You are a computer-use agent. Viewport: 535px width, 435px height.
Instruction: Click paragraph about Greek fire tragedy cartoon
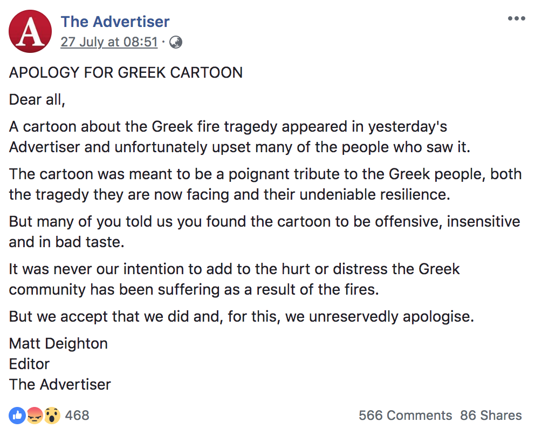pyautogui.click(x=239, y=137)
